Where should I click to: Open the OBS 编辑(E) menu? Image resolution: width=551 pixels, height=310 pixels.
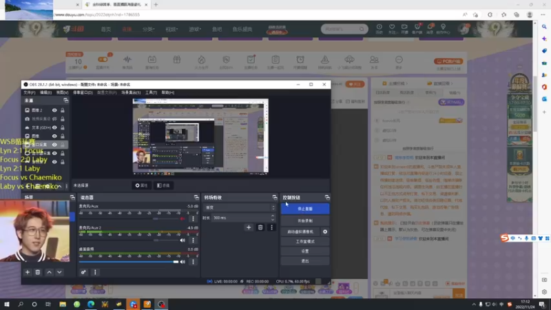[45, 92]
